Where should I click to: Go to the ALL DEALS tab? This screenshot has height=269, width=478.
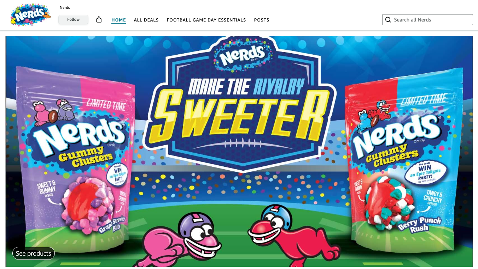(x=146, y=20)
